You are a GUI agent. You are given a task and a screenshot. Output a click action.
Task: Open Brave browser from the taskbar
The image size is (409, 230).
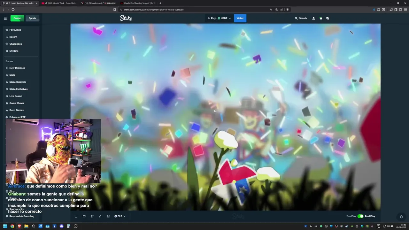(x=19, y=226)
